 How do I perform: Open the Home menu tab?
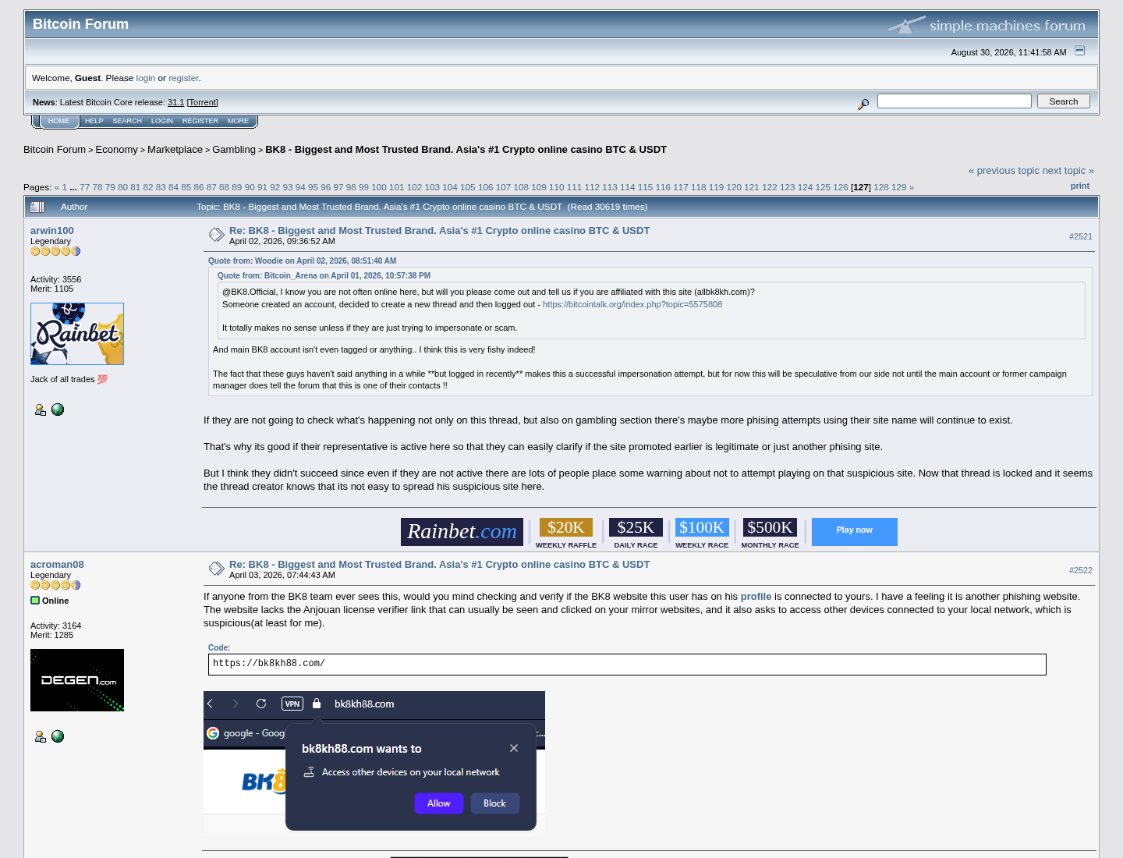(x=58, y=121)
